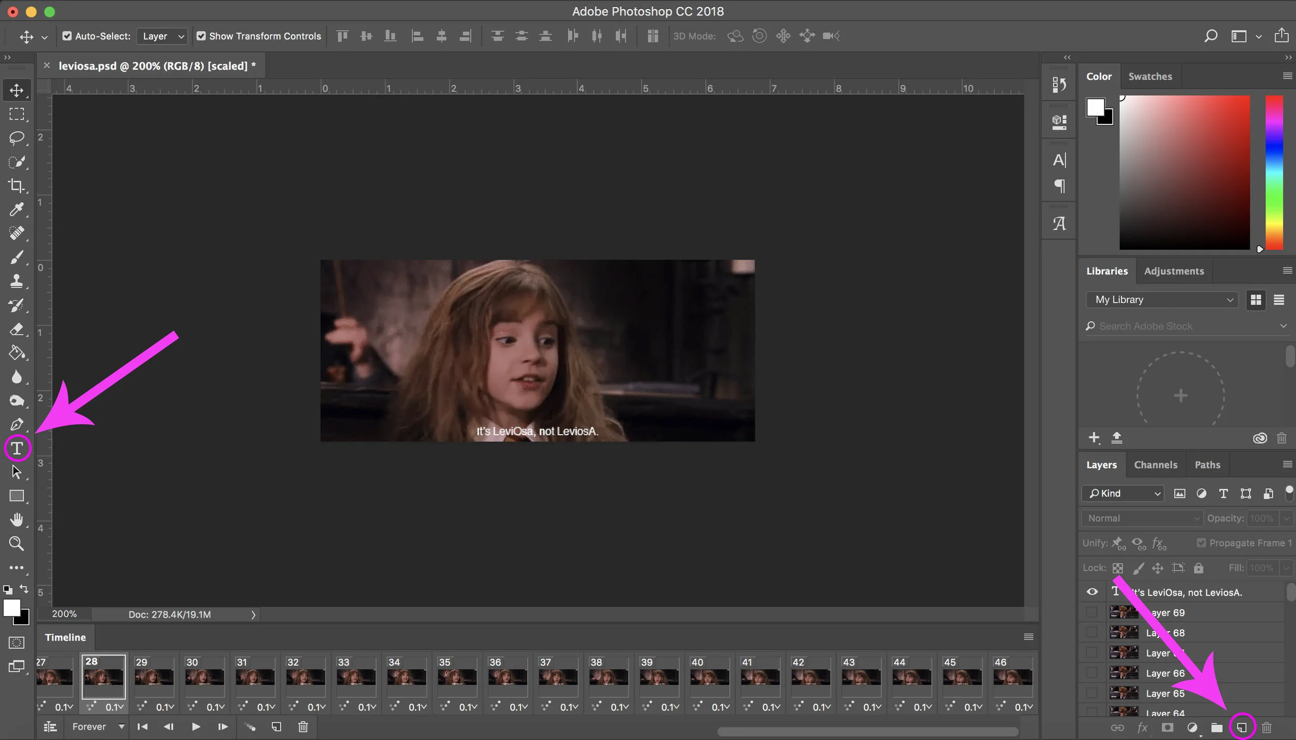Toggle Quick Mask mode
Viewport: 1296px width, 740px height.
[17, 643]
